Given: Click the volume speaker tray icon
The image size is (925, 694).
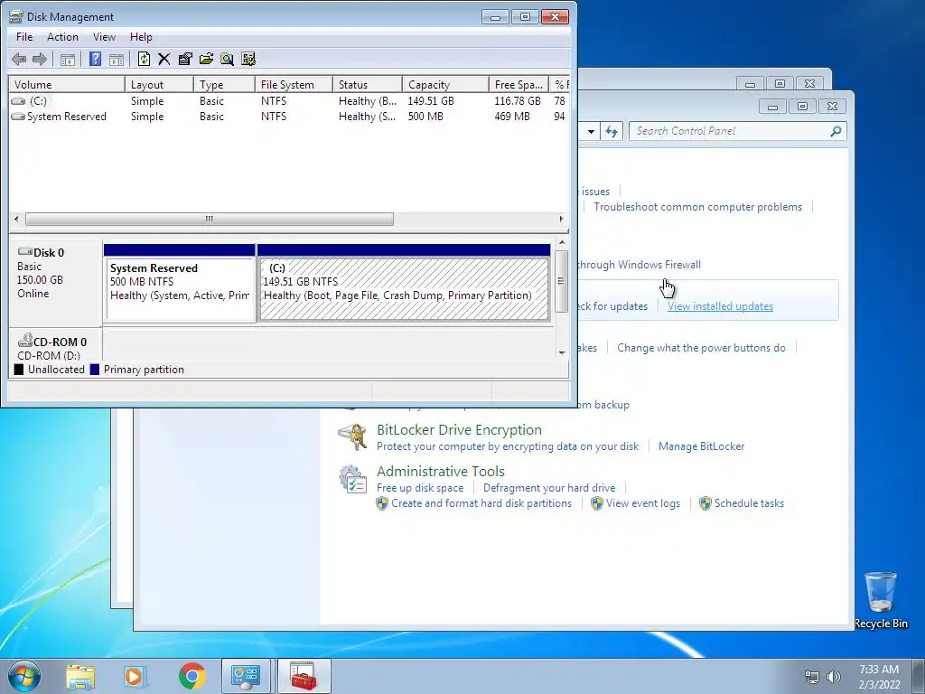Looking at the screenshot, I should tap(833, 677).
